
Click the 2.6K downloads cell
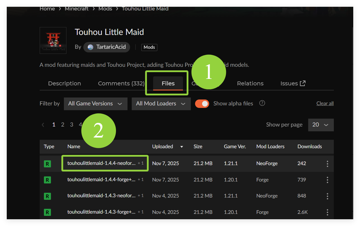303,212
